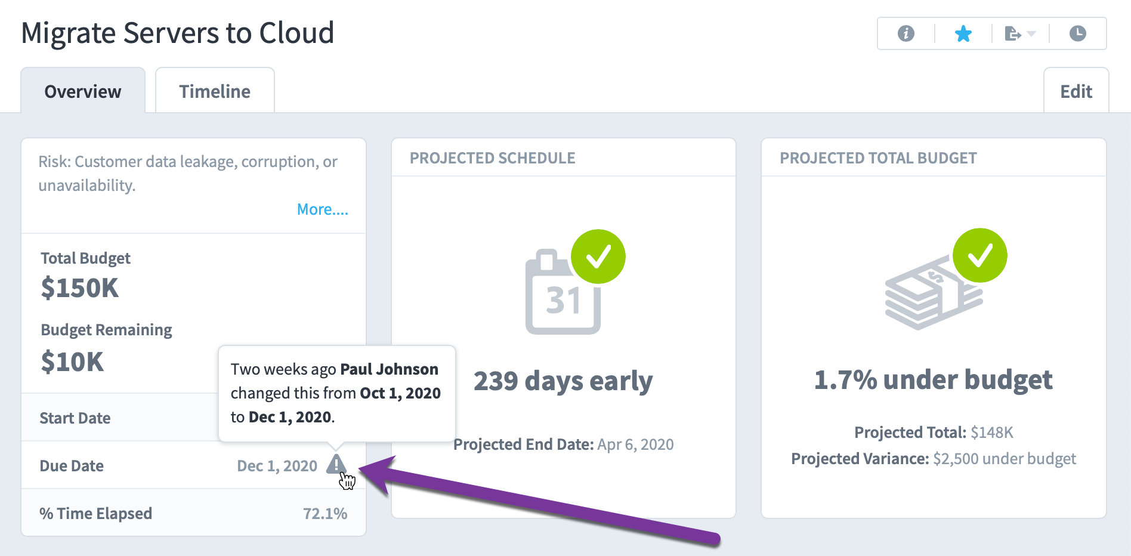Click the Edit button

1076,91
